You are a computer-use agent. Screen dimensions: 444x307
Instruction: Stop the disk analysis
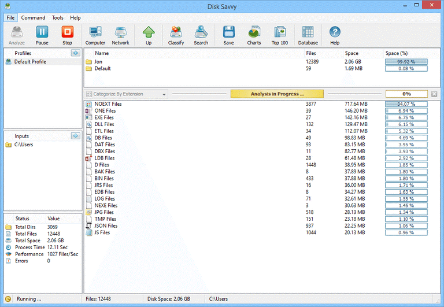pyautogui.click(x=68, y=35)
